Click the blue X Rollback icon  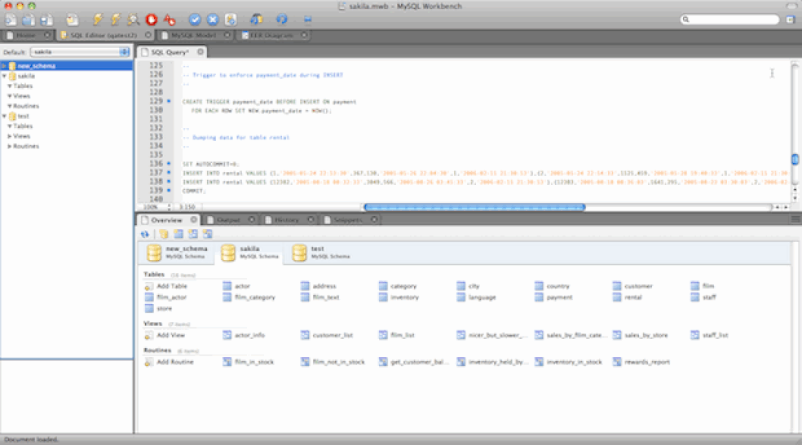coord(213,19)
